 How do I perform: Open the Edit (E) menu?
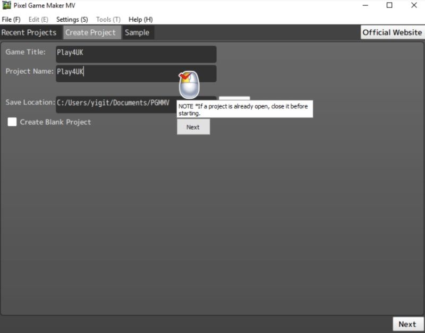[38, 20]
